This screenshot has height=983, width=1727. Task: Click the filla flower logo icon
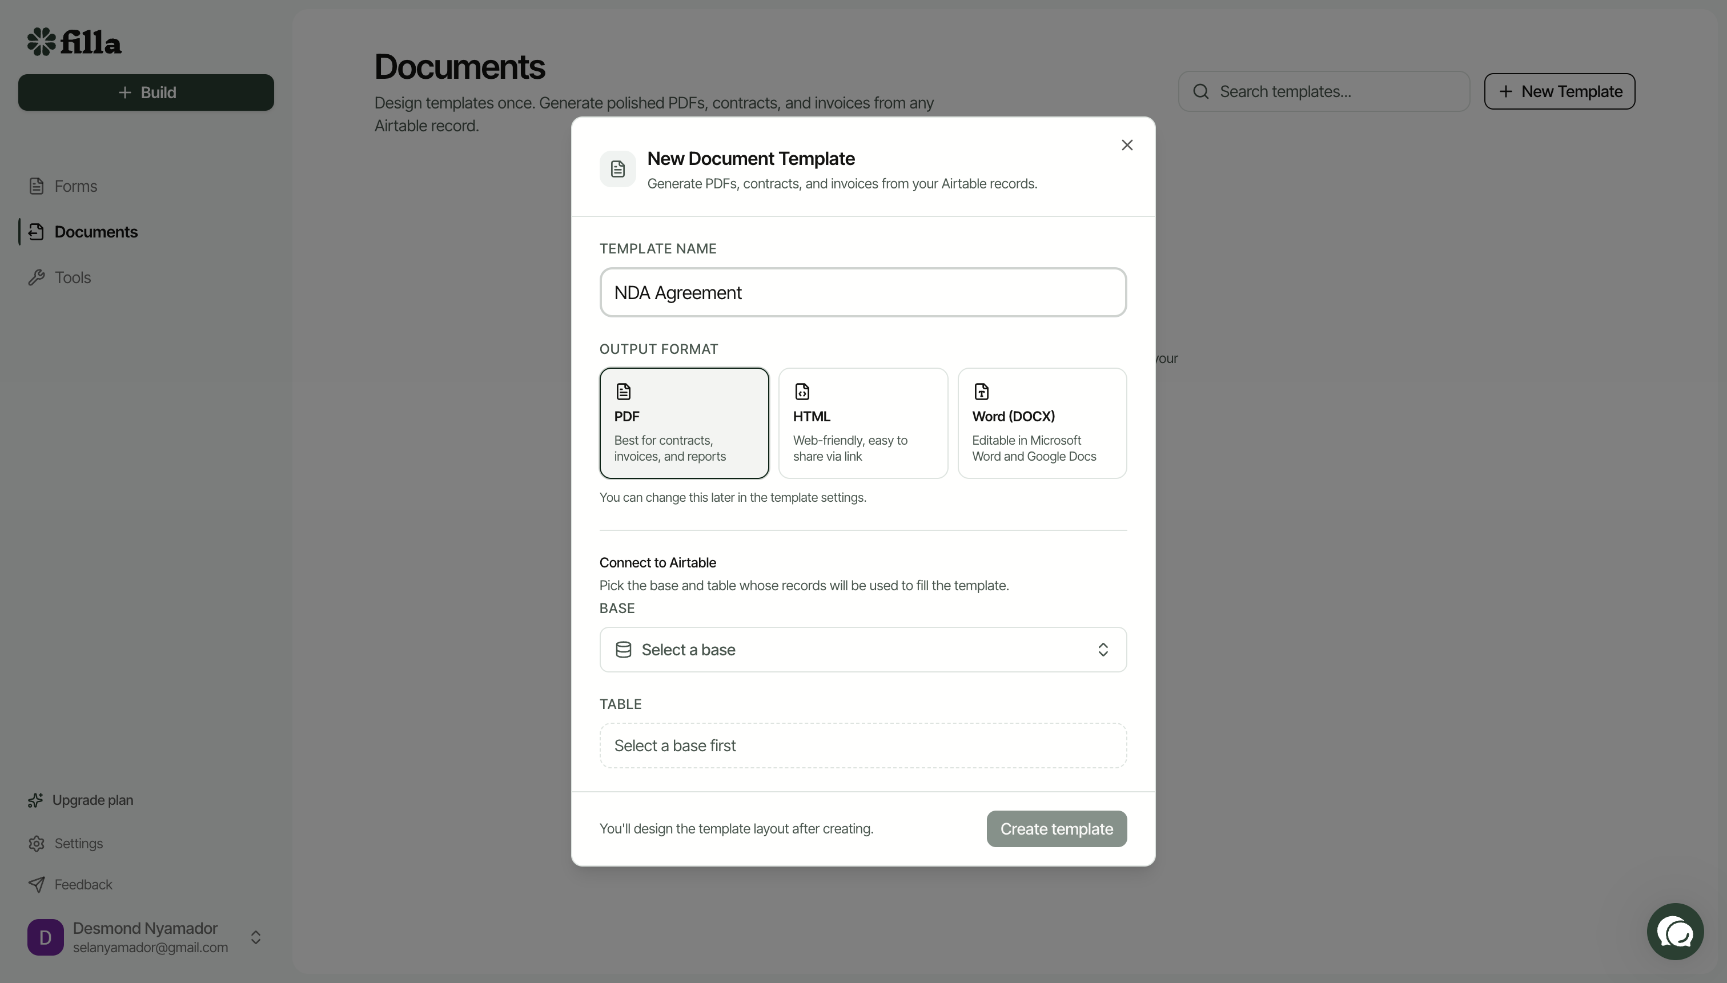41,42
